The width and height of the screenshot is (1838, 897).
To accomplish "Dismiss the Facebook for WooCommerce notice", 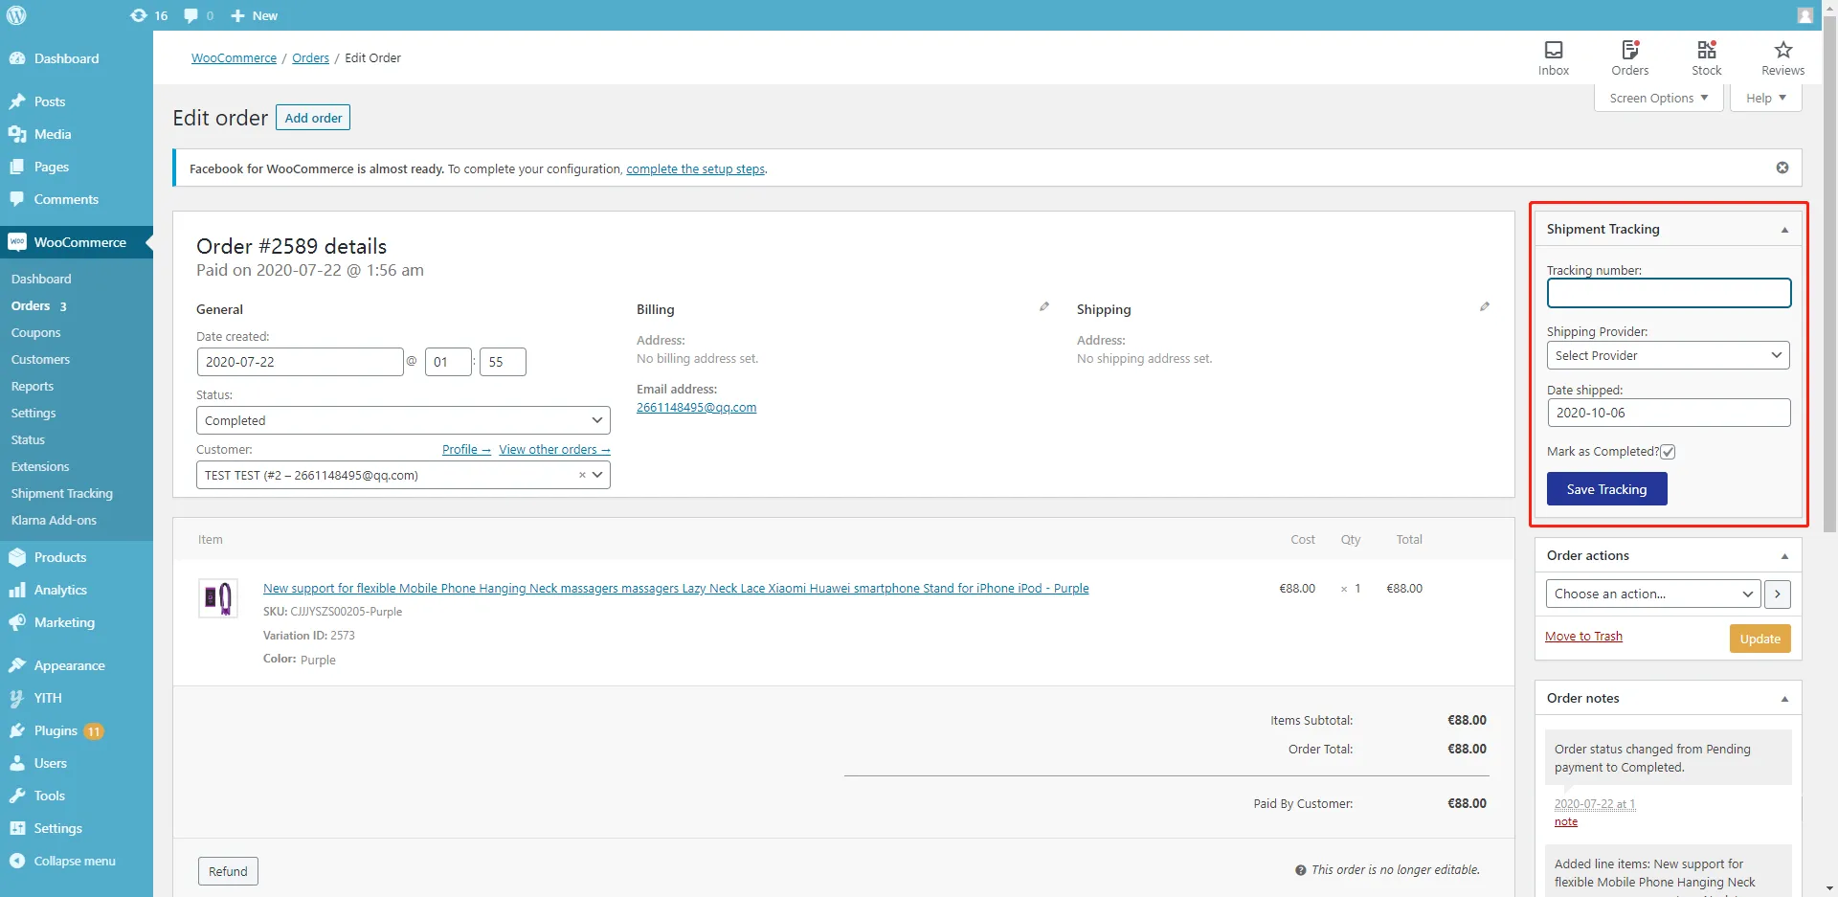I will coord(1782,168).
